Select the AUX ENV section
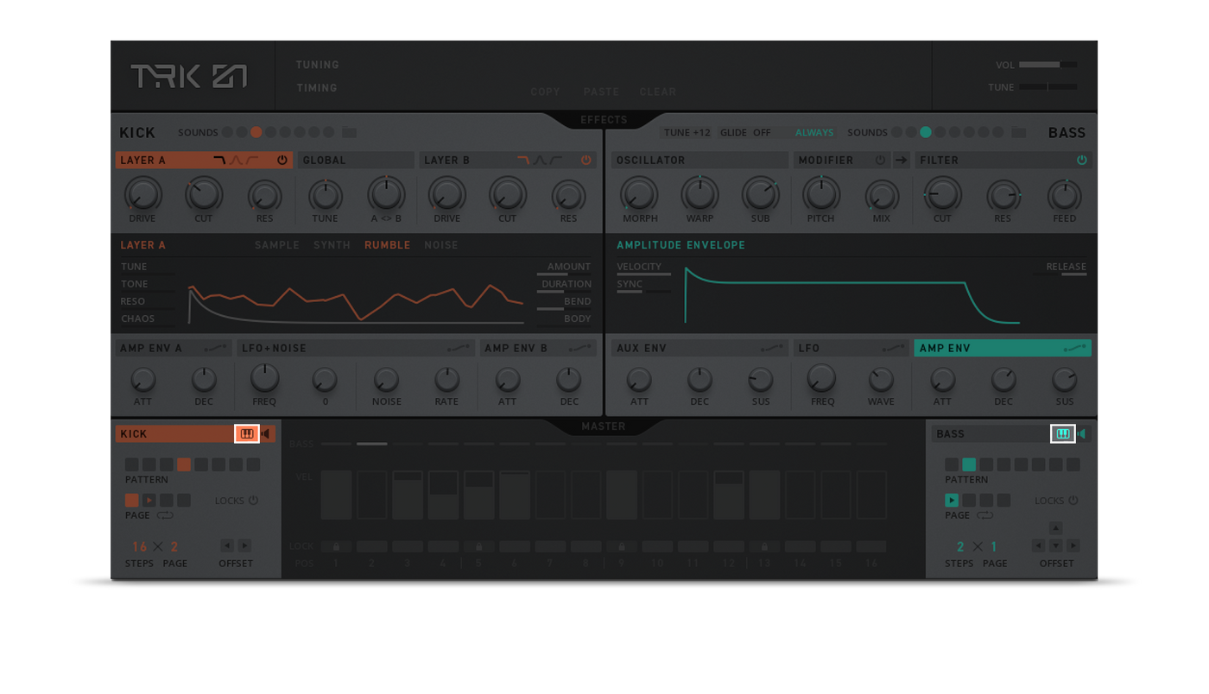The image size is (1209, 694). click(700, 349)
